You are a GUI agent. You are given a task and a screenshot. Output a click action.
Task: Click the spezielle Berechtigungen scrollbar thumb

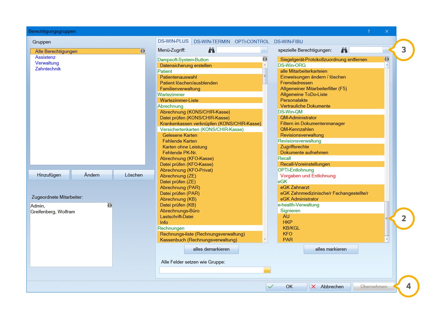[x=387, y=219]
